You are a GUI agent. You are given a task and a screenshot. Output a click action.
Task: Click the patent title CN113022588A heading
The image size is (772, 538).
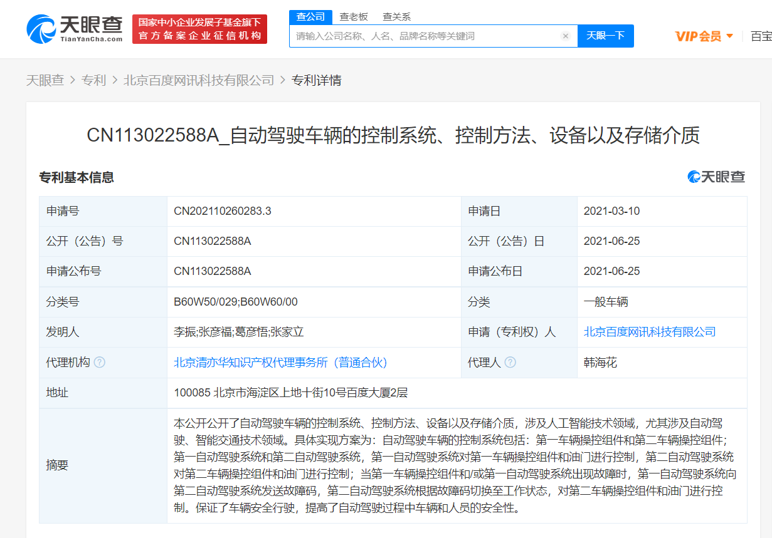click(393, 135)
